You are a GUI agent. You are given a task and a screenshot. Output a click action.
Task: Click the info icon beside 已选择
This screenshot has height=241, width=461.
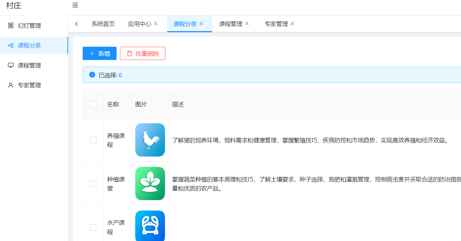click(92, 75)
